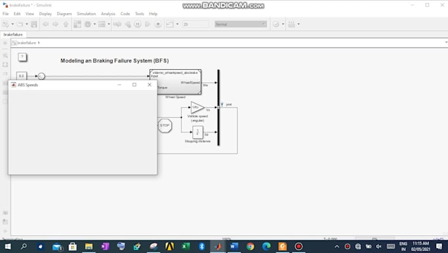The height and width of the screenshot is (253, 448).
Task: Click the New model toolbar icon
Action: click(5, 24)
